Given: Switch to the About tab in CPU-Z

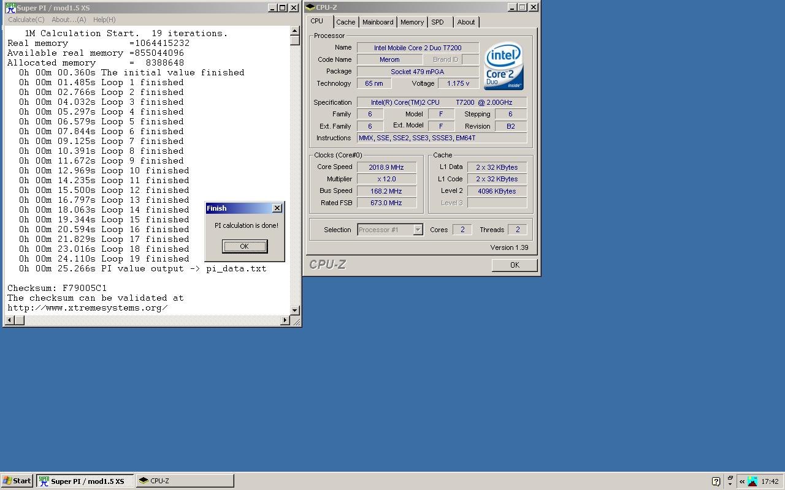Looking at the screenshot, I should pos(466,22).
